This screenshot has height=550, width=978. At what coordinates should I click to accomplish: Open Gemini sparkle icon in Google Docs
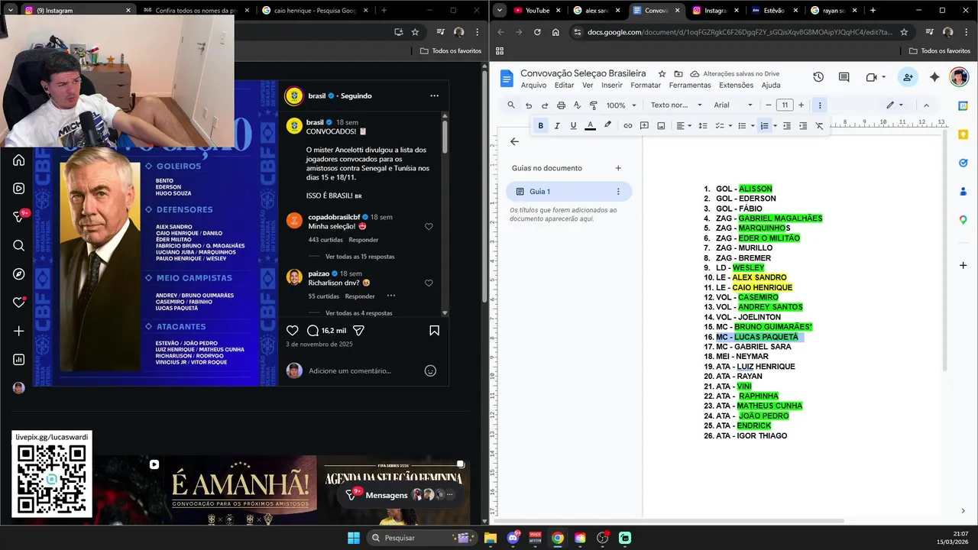[x=934, y=77]
